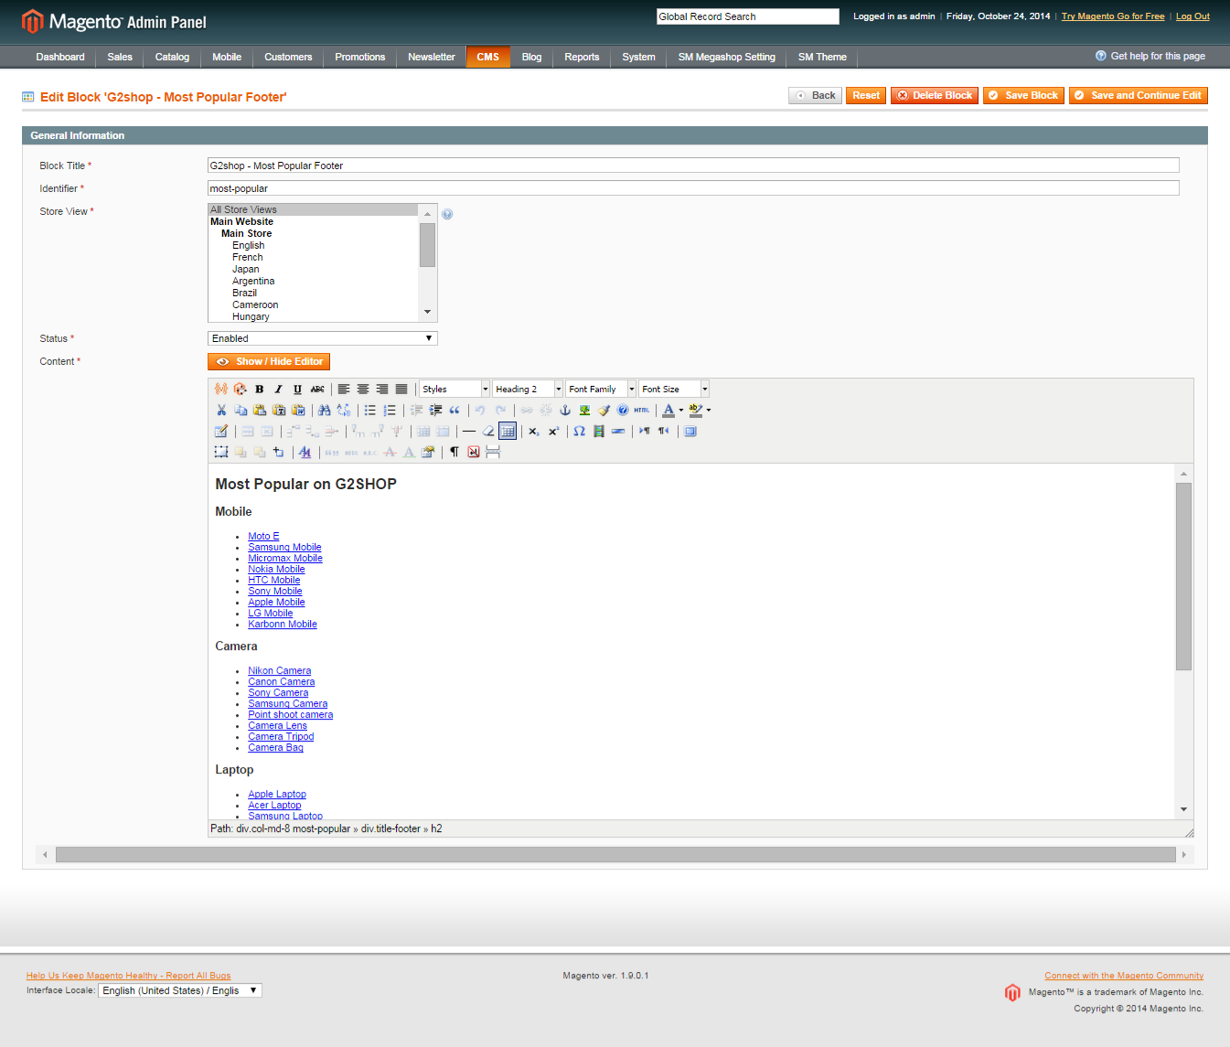
Task: Click the Cut scissors icon
Action: click(x=221, y=410)
